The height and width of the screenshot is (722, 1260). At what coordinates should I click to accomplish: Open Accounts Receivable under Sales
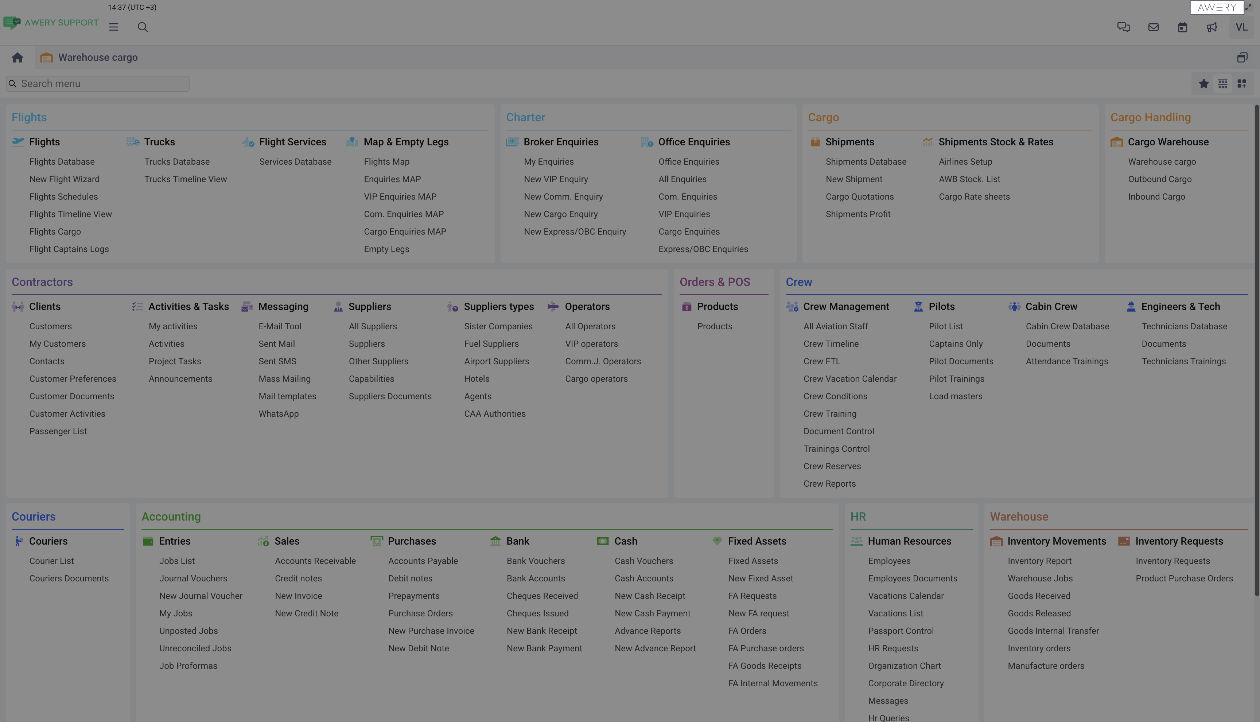pyautogui.click(x=315, y=561)
